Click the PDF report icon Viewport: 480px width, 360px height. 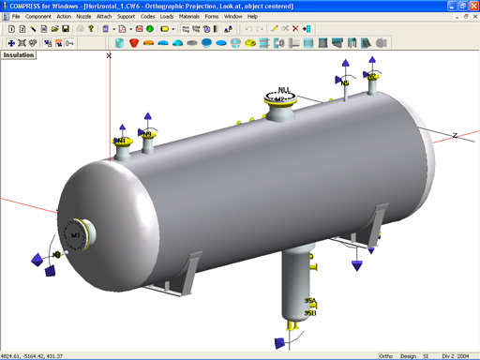(x=123, y=29)
